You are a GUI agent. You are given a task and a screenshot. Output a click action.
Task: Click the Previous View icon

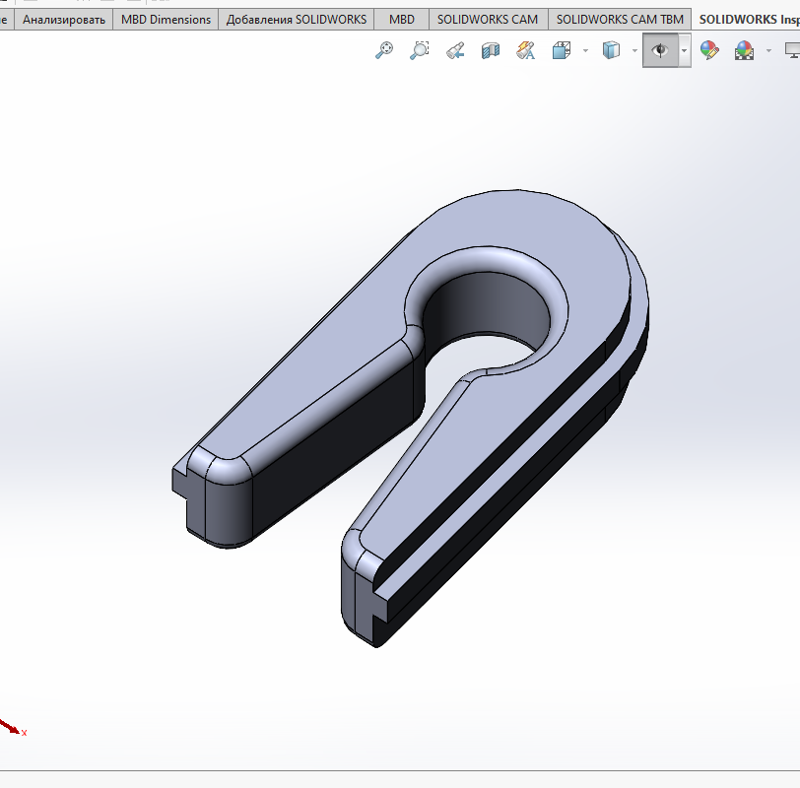pyautogui.click(x=454, y=50)
